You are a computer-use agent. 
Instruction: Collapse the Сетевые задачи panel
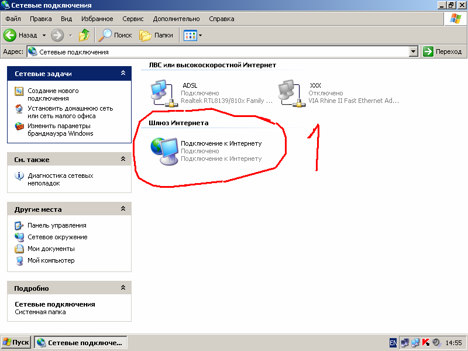pos(123,74)
